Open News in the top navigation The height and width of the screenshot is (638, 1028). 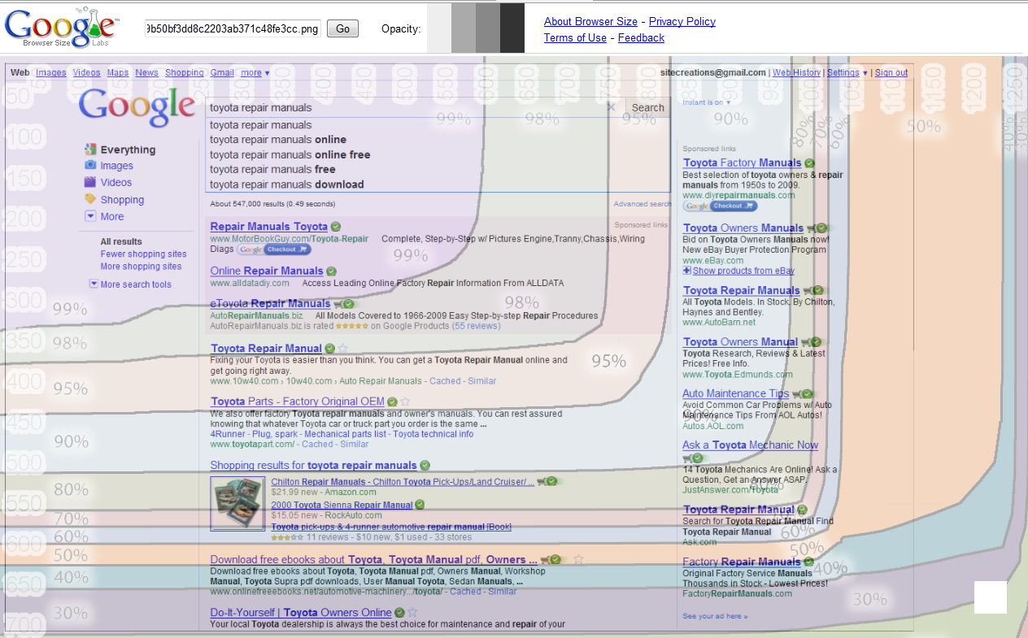[x=147, y=73]
